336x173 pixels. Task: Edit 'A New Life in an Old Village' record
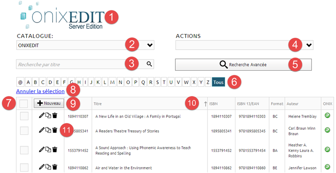tap(41, 116)
